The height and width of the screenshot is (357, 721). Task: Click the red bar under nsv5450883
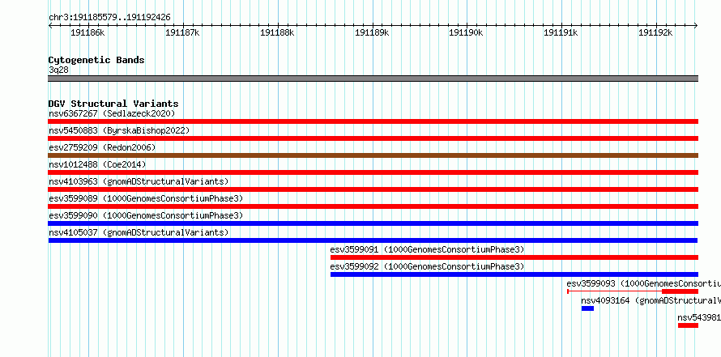pyautogui.click(x=373, y=138)
